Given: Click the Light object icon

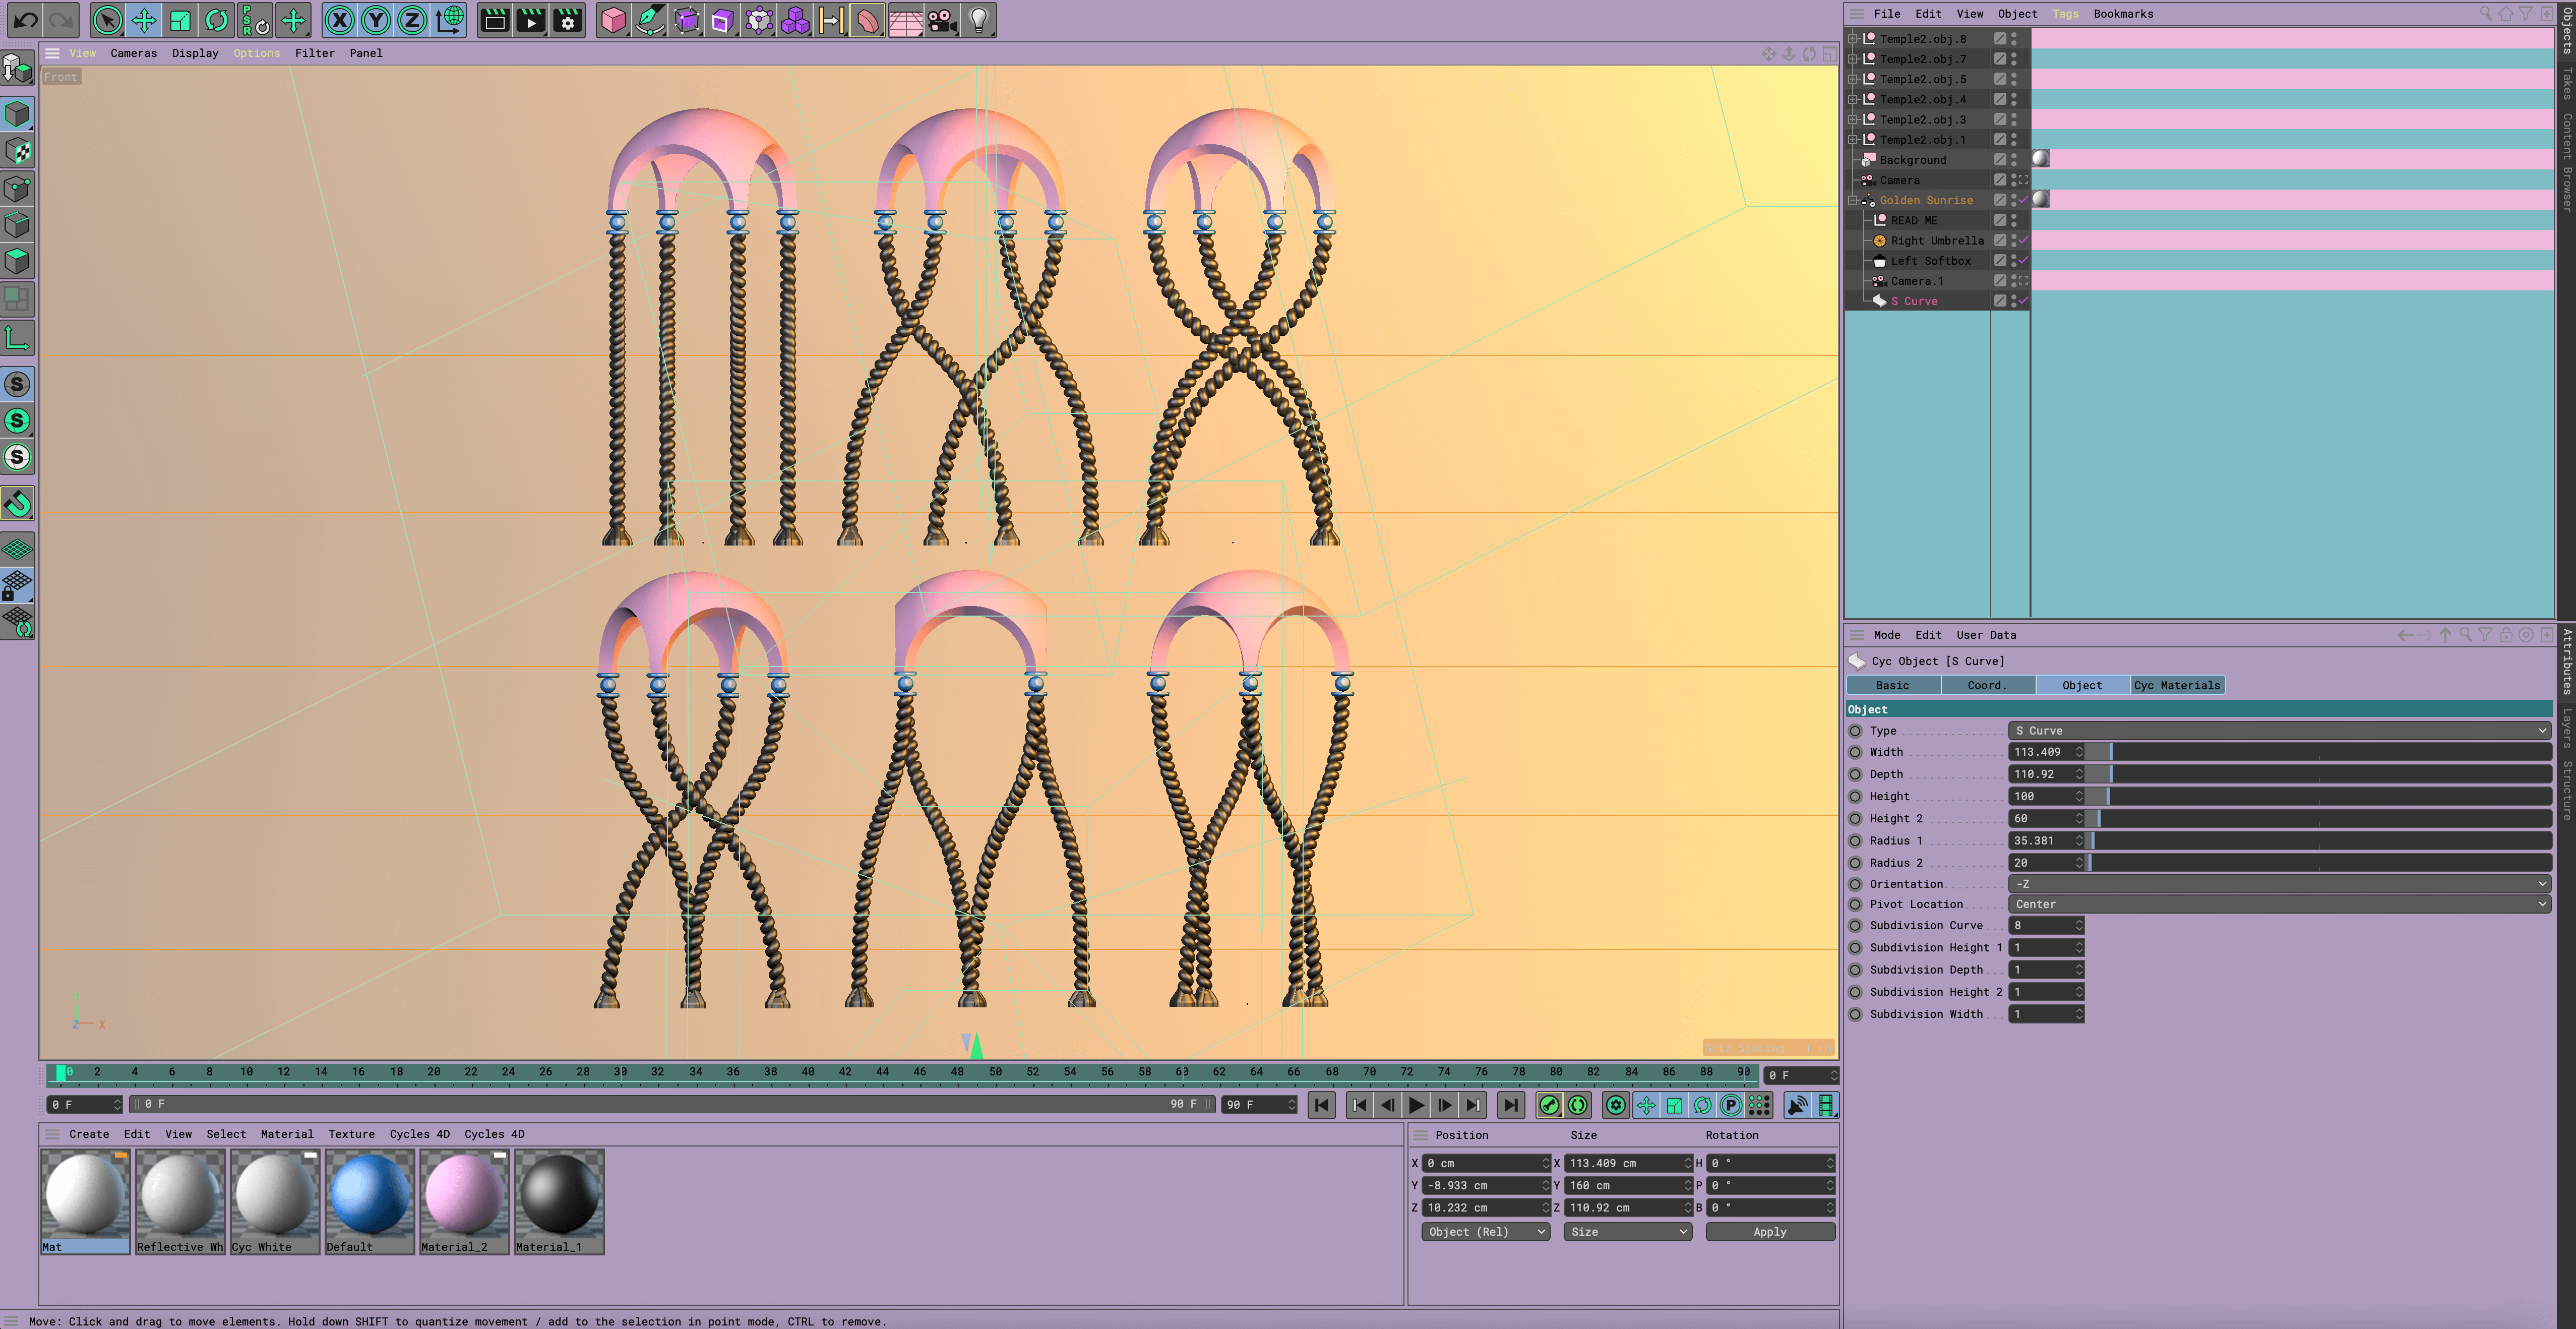Looking at the screenshot, I should point(978,20).
